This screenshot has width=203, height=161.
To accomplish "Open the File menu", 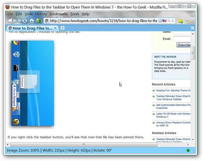I will pyautogui.click(x=10, y=14).
